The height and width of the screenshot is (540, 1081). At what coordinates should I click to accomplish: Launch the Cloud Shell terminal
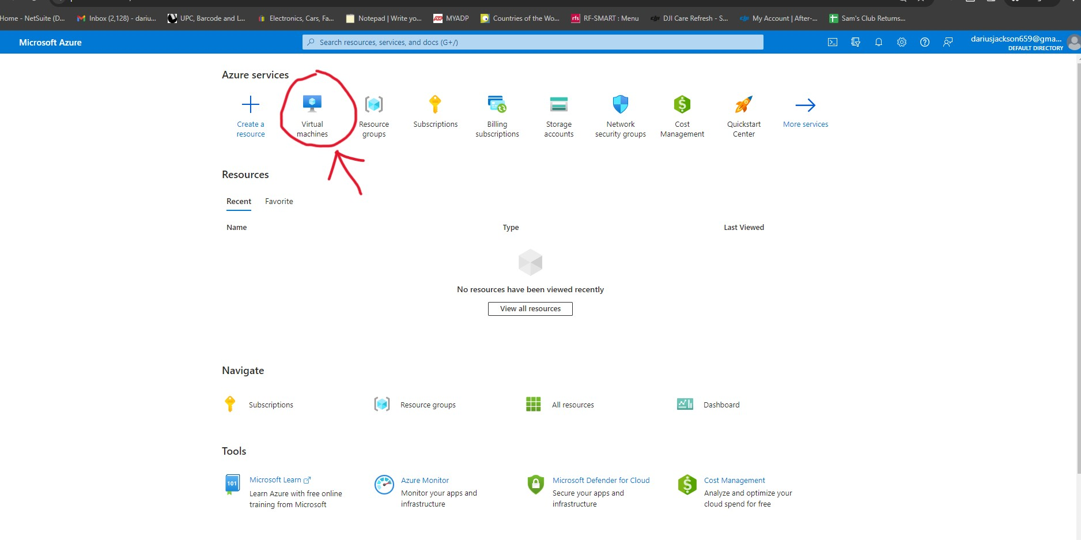click(832, 41)
